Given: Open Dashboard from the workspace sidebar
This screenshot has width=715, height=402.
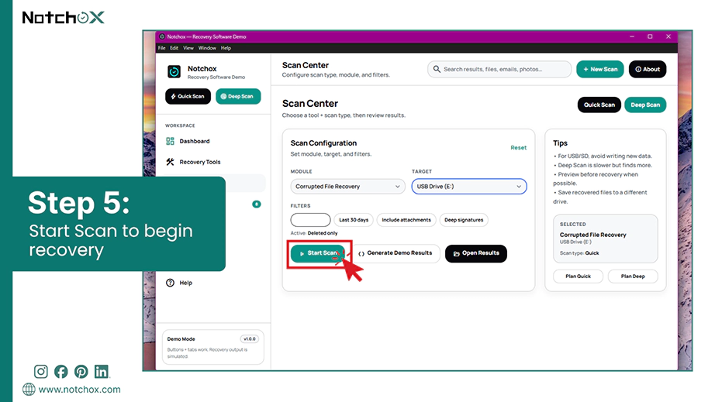Looking at the screenshot, I should tap(188, 141).
